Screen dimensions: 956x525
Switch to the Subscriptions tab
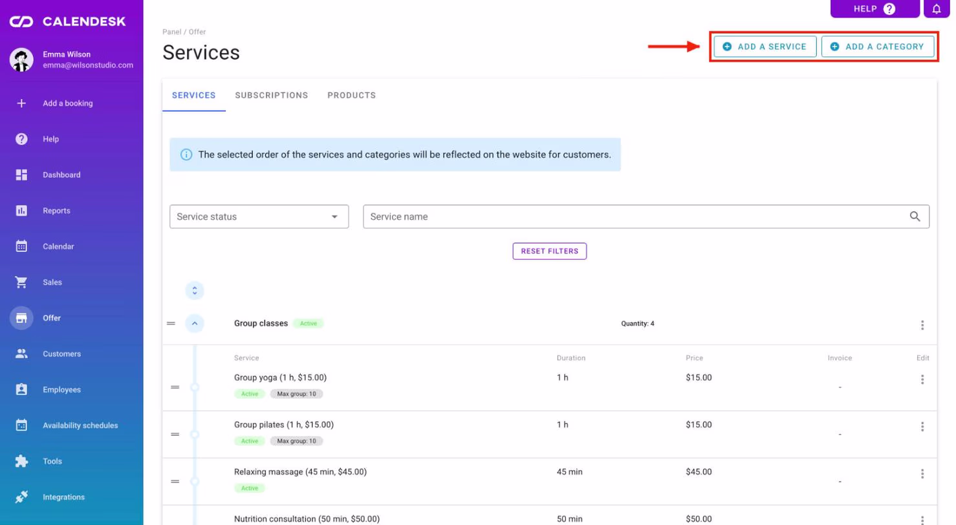point(272,95)
